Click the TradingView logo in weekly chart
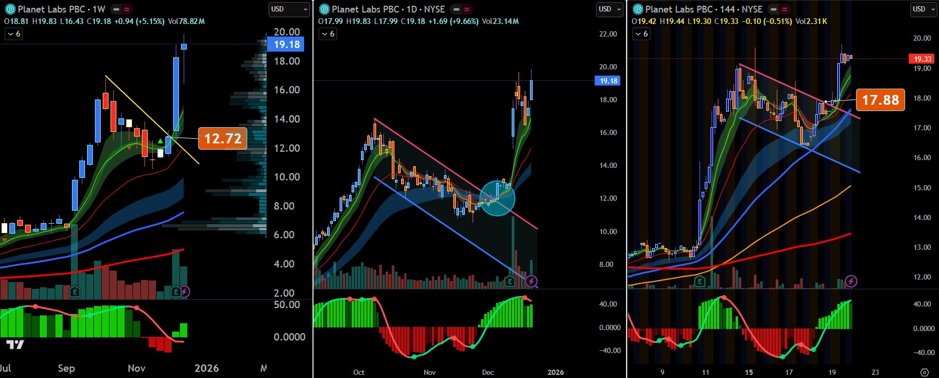939x378 pixels. click(x=15, y=344)
